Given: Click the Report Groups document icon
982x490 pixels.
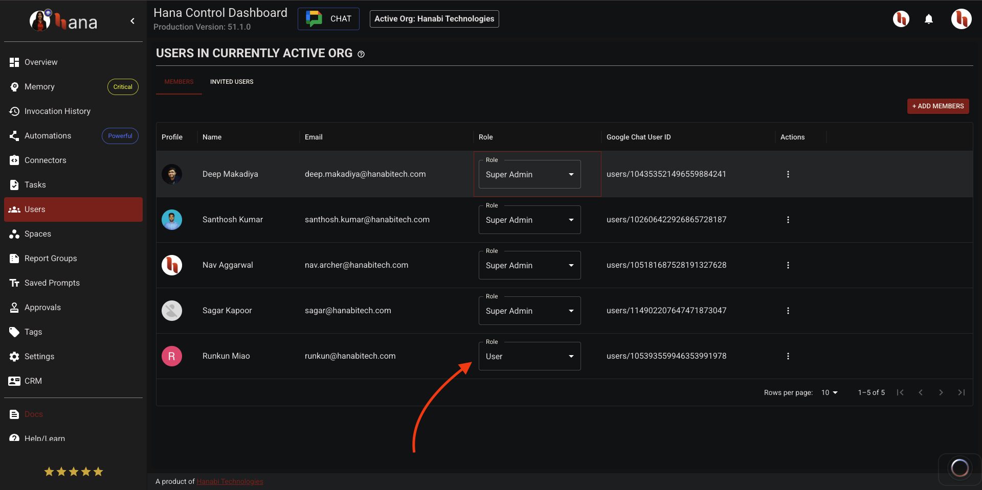Looking at the screenshot, I should 14,259.
